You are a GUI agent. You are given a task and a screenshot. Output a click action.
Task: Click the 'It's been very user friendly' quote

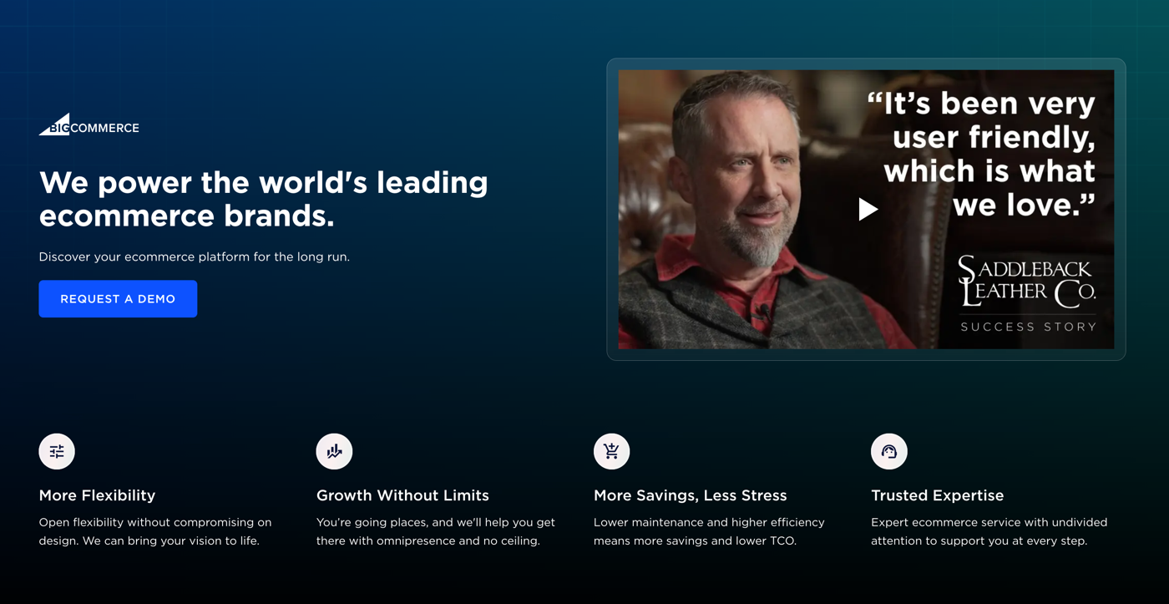[982, 154]
